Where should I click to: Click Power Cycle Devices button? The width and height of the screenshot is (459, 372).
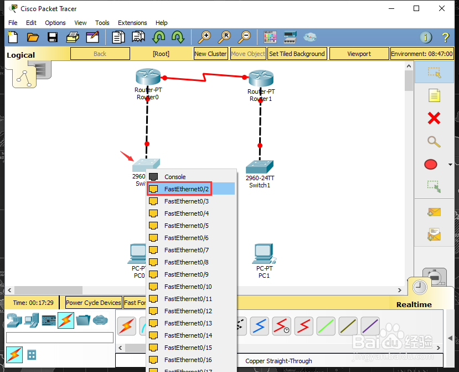point(94,303)
